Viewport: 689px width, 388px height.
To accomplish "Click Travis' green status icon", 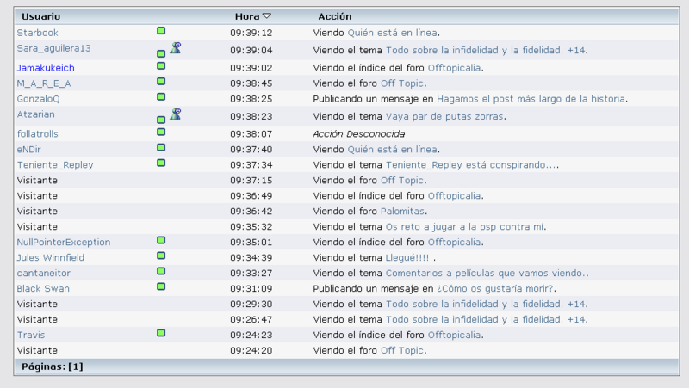I will (x=161, y=332).
